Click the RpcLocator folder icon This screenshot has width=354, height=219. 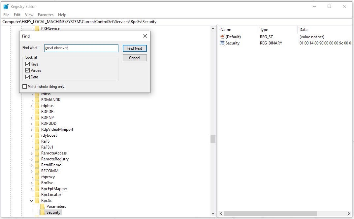tap(37, 195)
